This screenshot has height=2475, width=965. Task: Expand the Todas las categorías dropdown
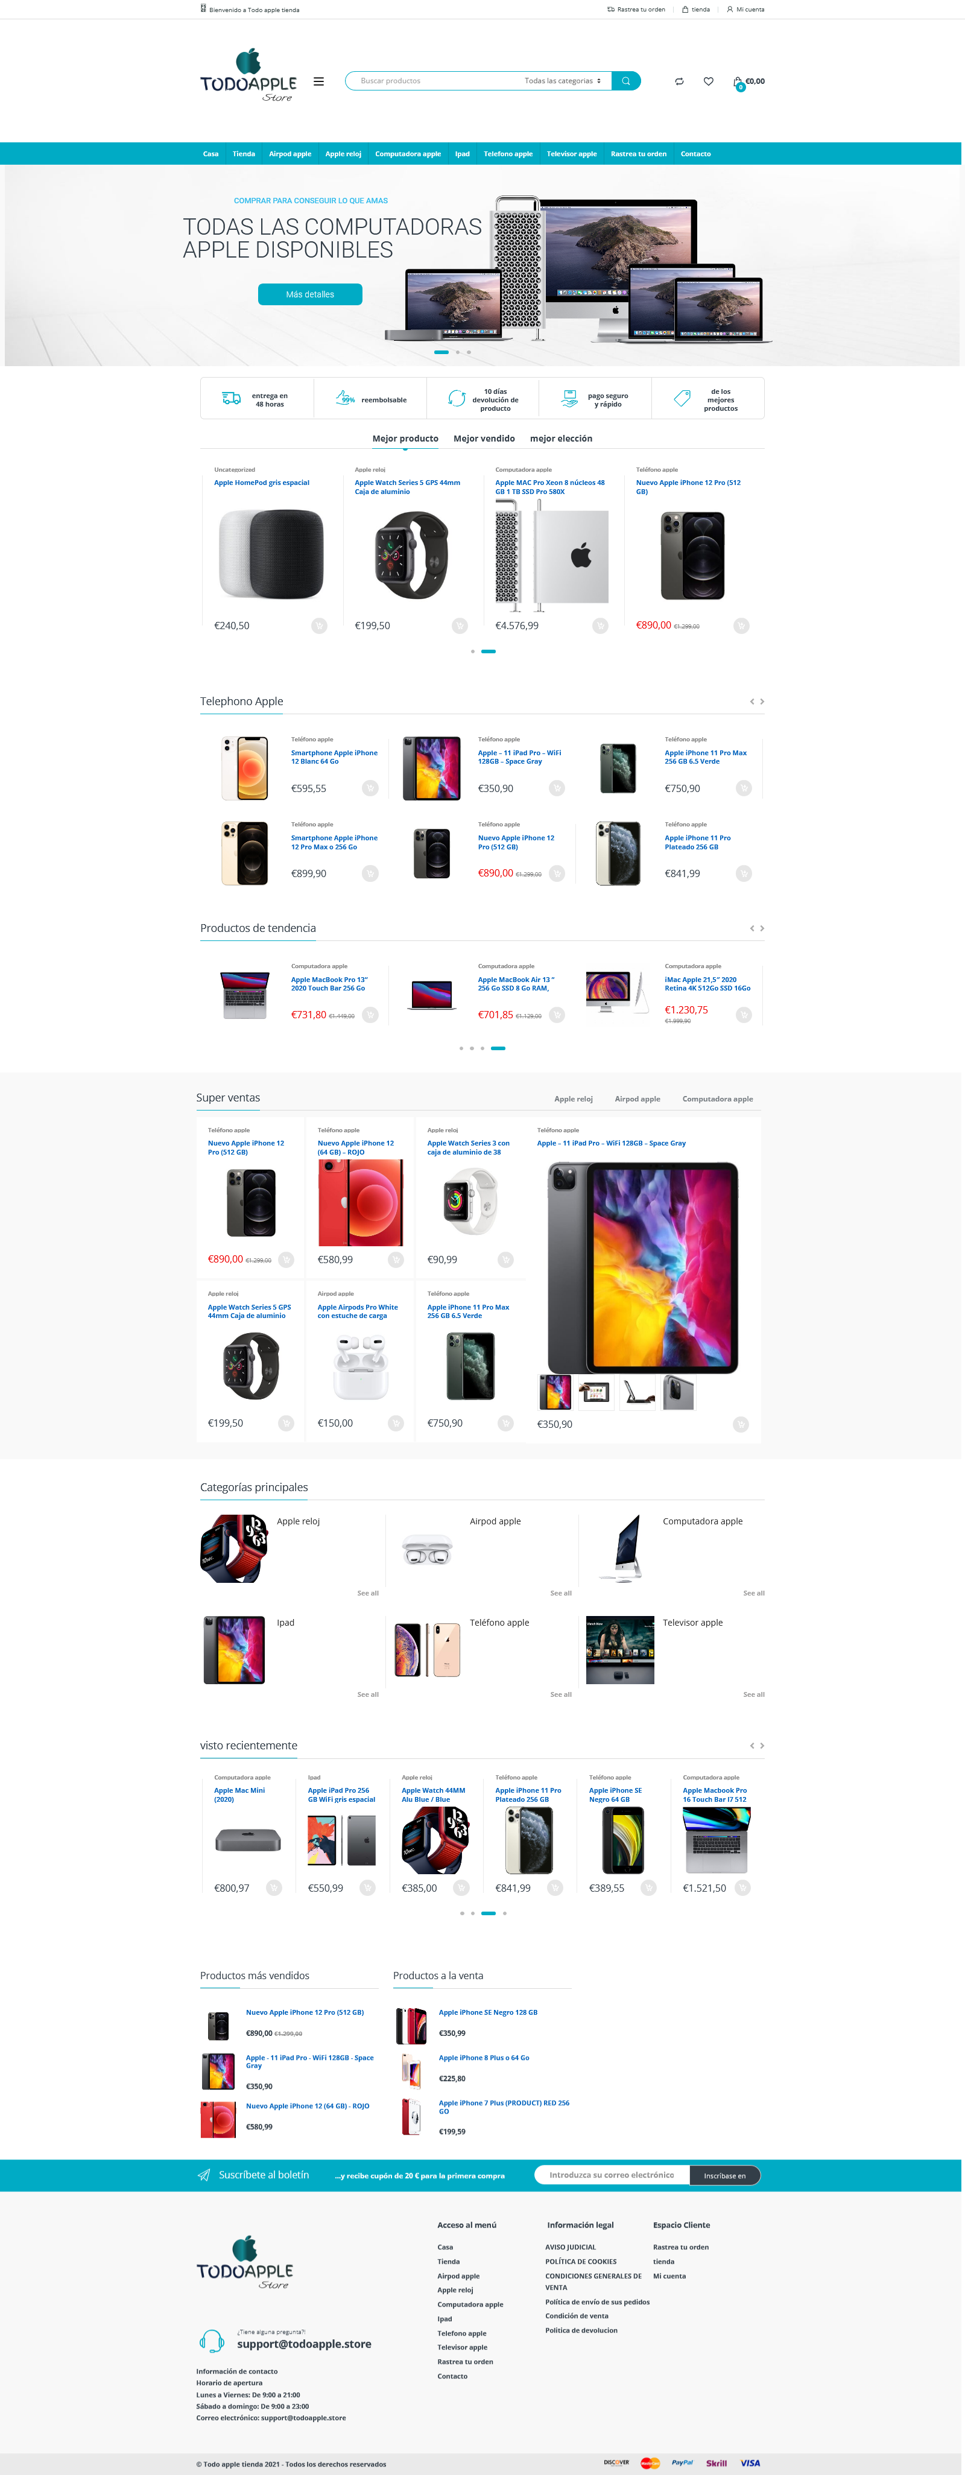(x=563, y=81)
